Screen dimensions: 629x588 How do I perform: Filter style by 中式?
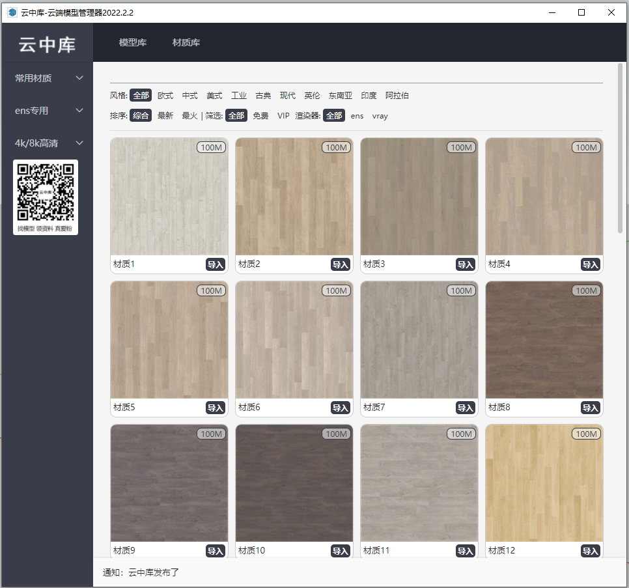coord(189,96)
